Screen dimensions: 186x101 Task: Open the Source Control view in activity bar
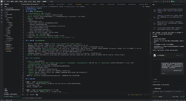[2, 10]
